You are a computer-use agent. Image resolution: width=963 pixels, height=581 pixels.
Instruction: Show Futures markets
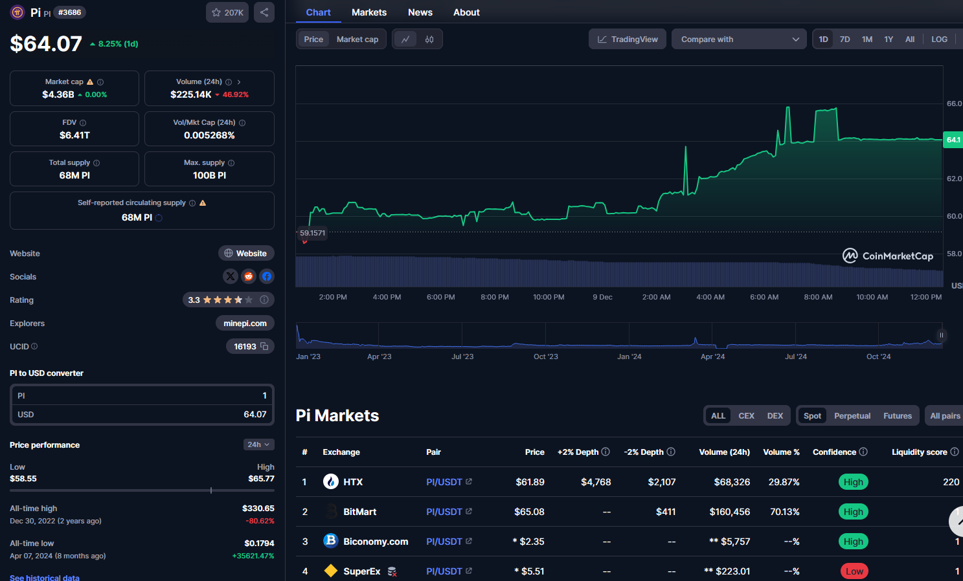point(898,415)
